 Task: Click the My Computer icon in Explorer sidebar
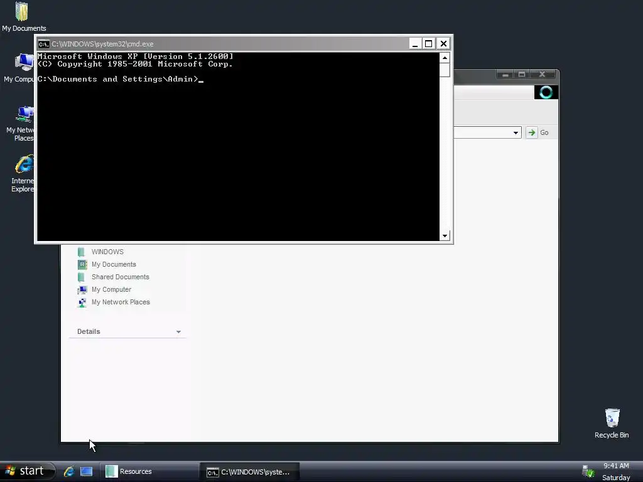pos(82,289)
